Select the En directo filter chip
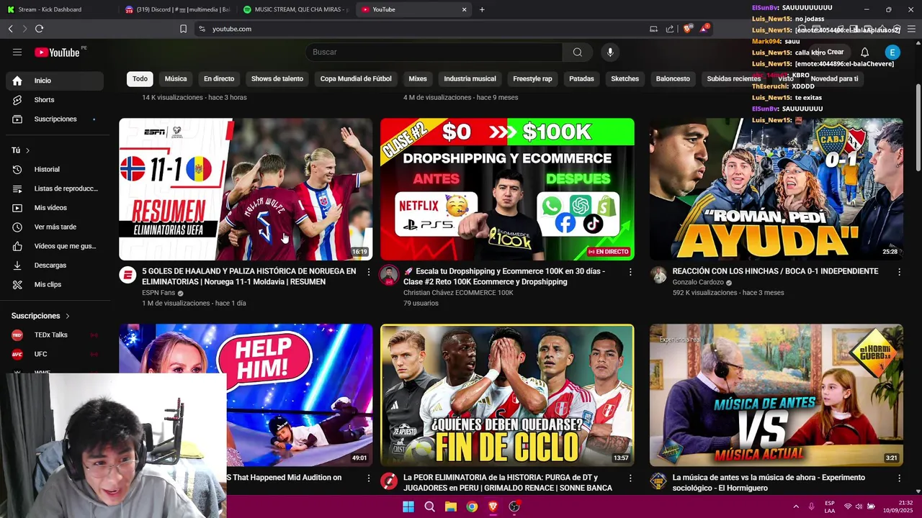The image size is (922, 518). pyautogui.click(x=219, y=78)
